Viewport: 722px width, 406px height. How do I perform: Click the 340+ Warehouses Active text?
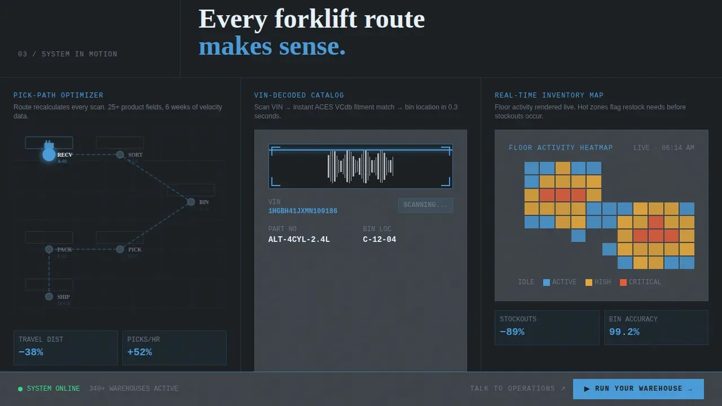134,389
